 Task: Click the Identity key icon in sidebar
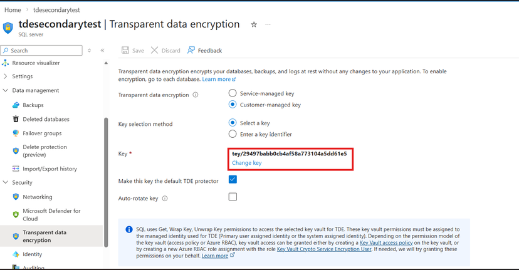point(16,254)
